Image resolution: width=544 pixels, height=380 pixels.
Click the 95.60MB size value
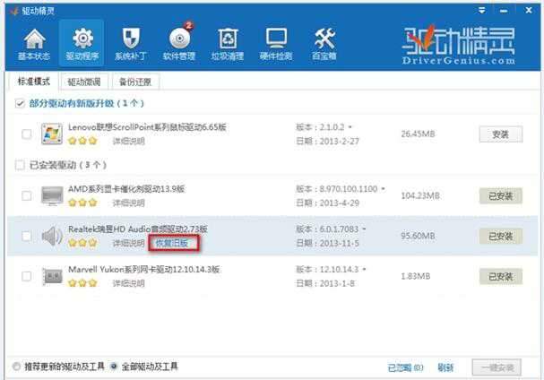point(418,236)
